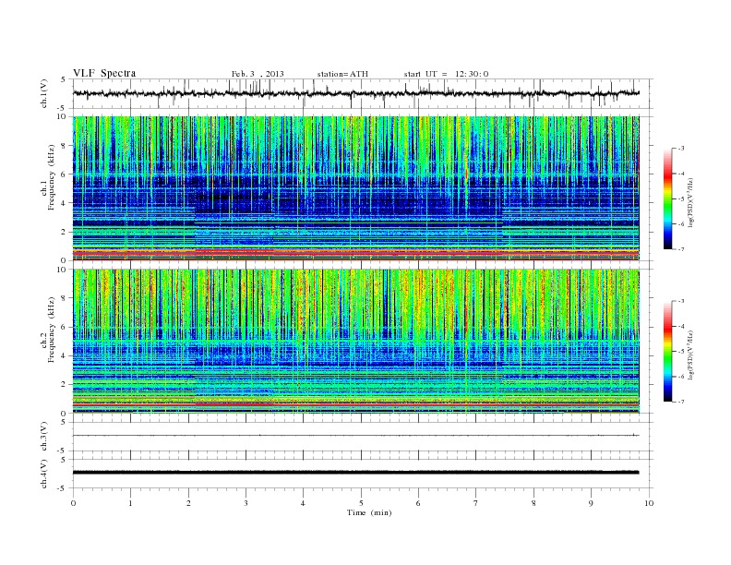Click the thin ch.3 voltage trace

(356, 436)
